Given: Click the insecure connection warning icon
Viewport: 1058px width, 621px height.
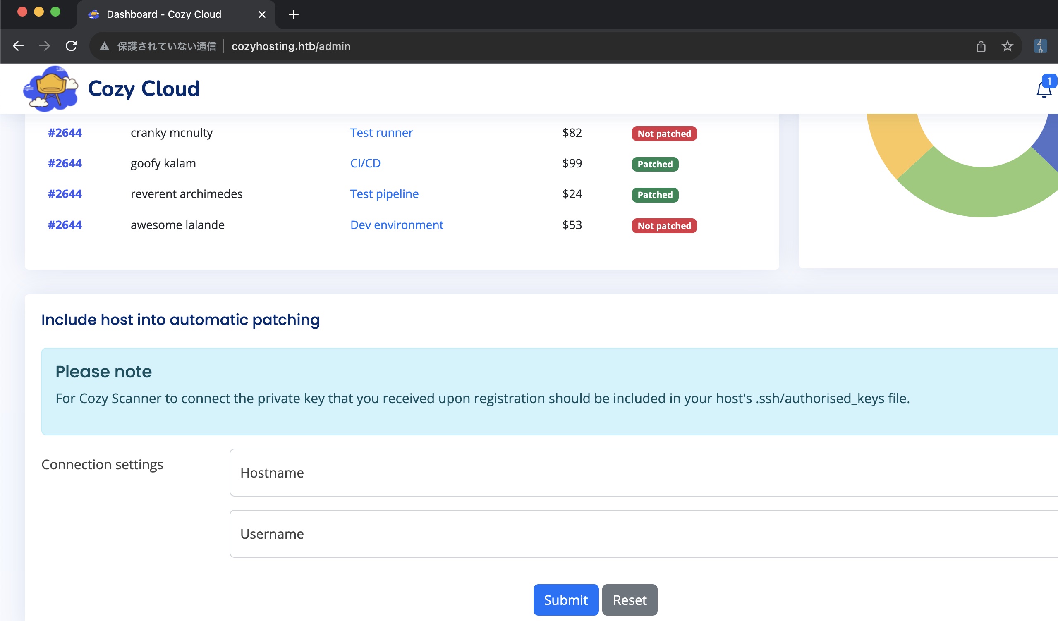Looking at the screenshot, I should tap(105, 46).
